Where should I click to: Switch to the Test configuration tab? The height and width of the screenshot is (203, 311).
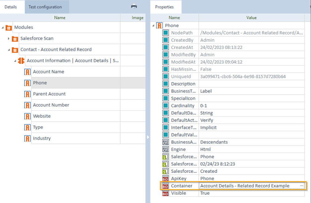point(45,7)
